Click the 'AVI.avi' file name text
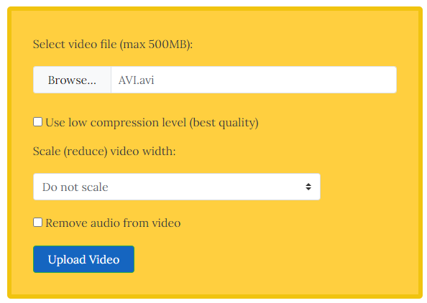This screenshot has height=303, width=427. [136, 80]
